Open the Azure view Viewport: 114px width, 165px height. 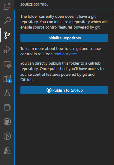pos(7,151)
